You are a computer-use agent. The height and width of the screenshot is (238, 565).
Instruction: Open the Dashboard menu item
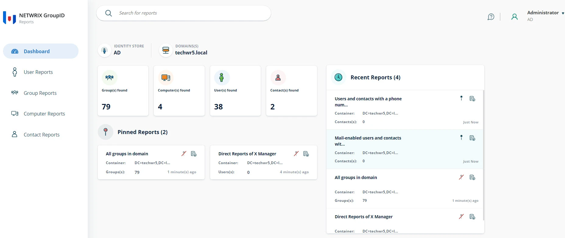[x=41, y=51]
